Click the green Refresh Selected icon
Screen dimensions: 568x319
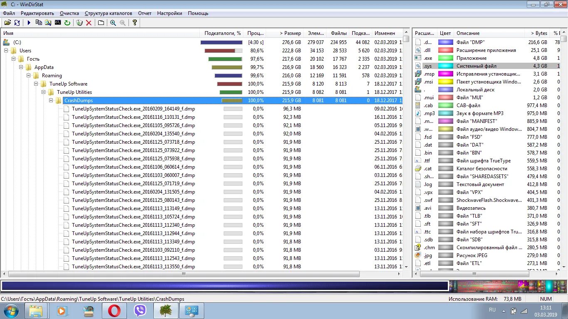(x=67, y=23)
